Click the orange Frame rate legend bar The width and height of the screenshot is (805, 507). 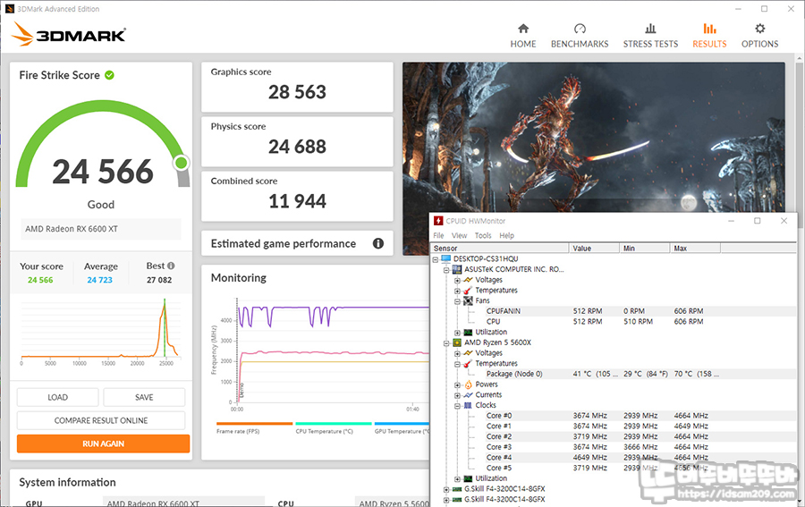click(x=254, y=424)
